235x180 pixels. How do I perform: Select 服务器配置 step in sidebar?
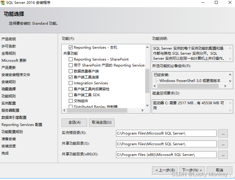(10, 110)
